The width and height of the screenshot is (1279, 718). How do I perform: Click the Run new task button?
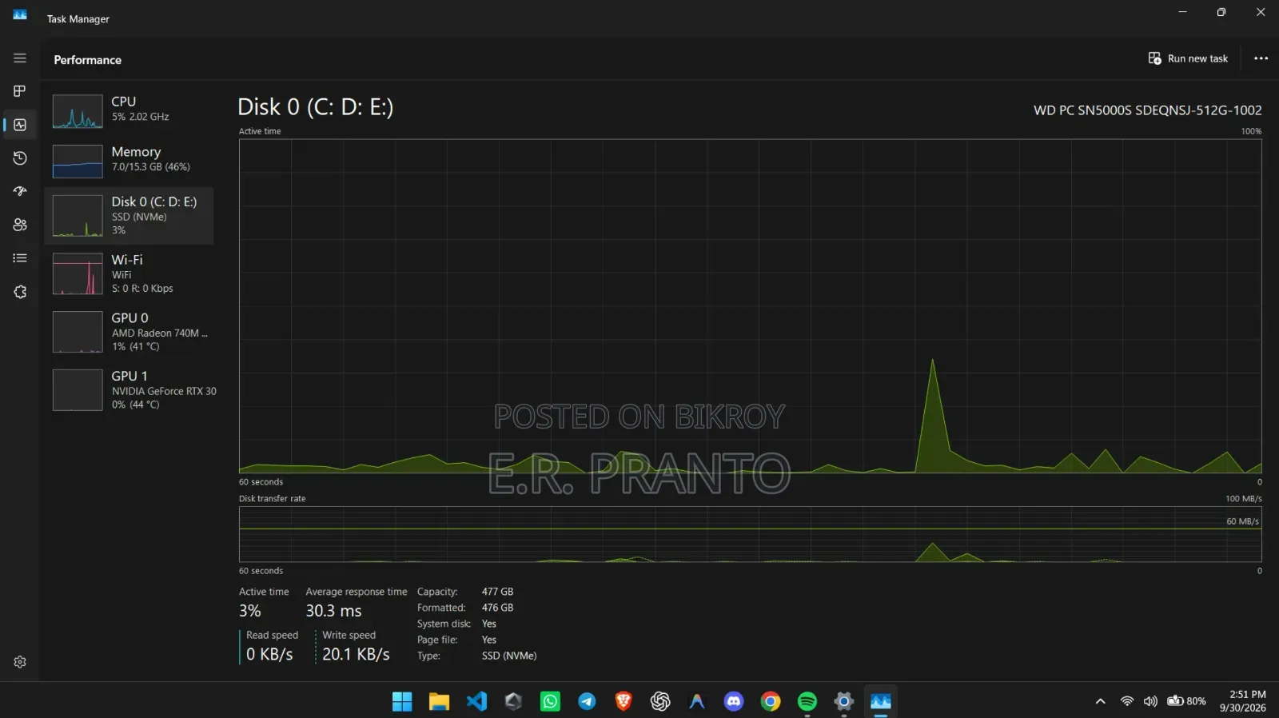point(1188,58)
